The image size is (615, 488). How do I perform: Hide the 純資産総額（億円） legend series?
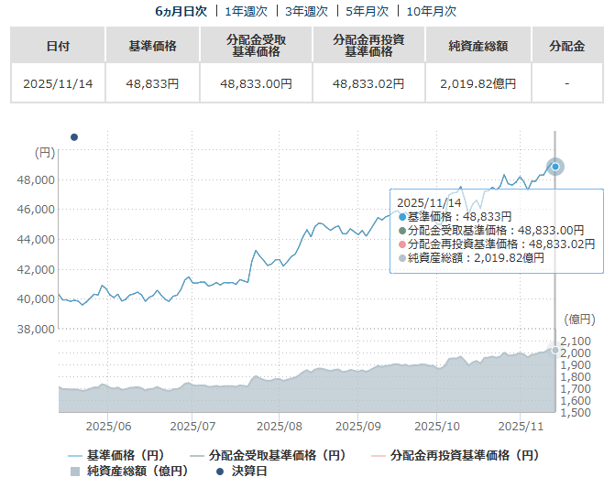[127, 471]
